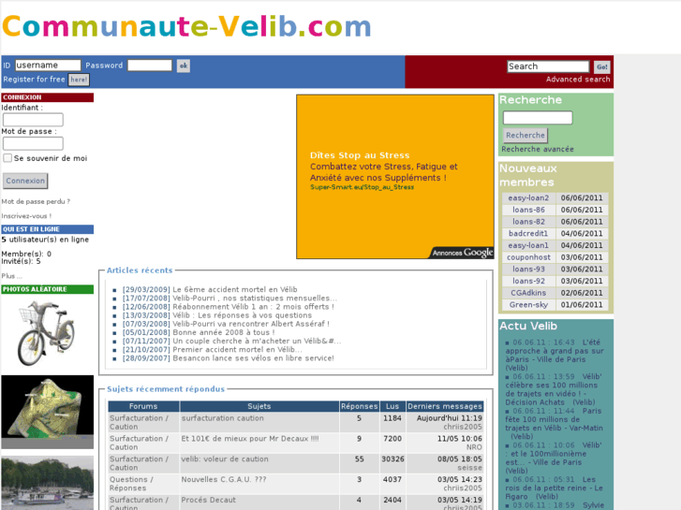Click the top Search input field
The image size is (681, 510).
point(548,66)
